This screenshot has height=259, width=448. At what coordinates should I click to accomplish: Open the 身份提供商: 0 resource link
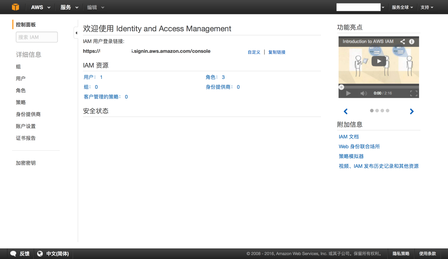(x=223, y=87)
